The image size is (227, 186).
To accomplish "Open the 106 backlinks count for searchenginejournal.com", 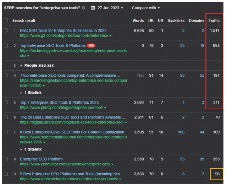I will [181, 132].
